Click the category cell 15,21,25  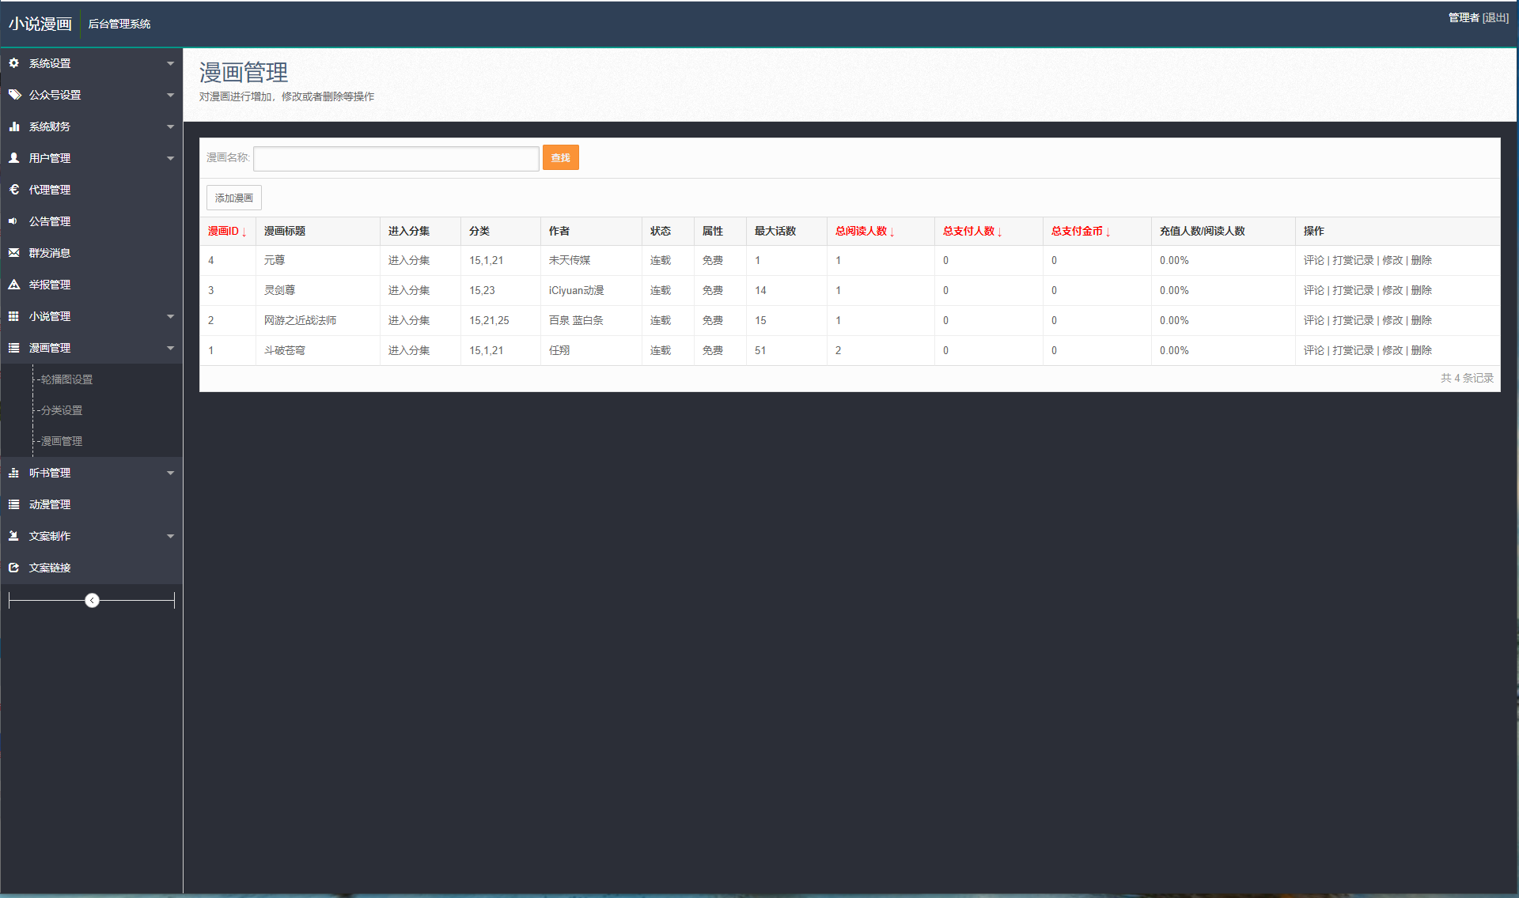click(489, 320)
